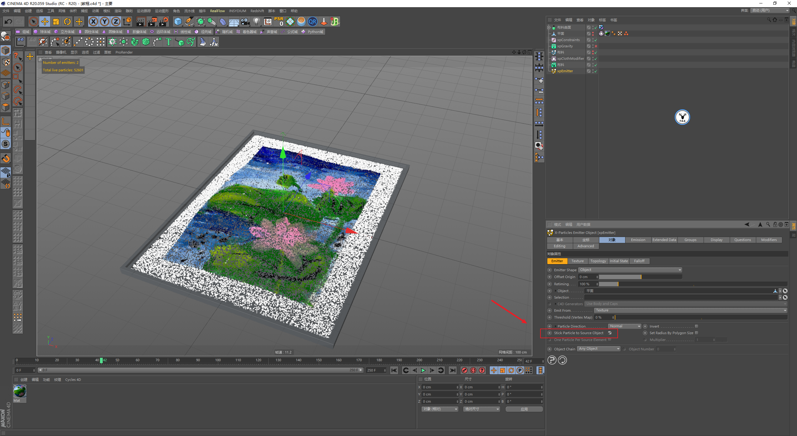Viewport: 797px width, 436px height.
Task: Open the 对象 (相对) coordinate dropdown
Action: (440, 409)
